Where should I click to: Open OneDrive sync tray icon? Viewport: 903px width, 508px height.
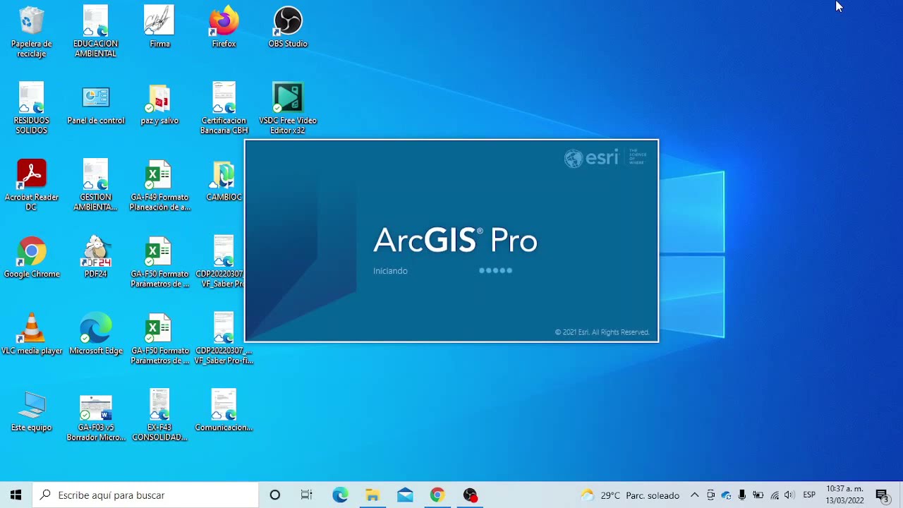[726, 495]
